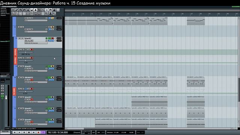This screenshot has height=135, width=240.
Task: Click bar 17 on the timeline ruler
Action: (x=101, y=14)
